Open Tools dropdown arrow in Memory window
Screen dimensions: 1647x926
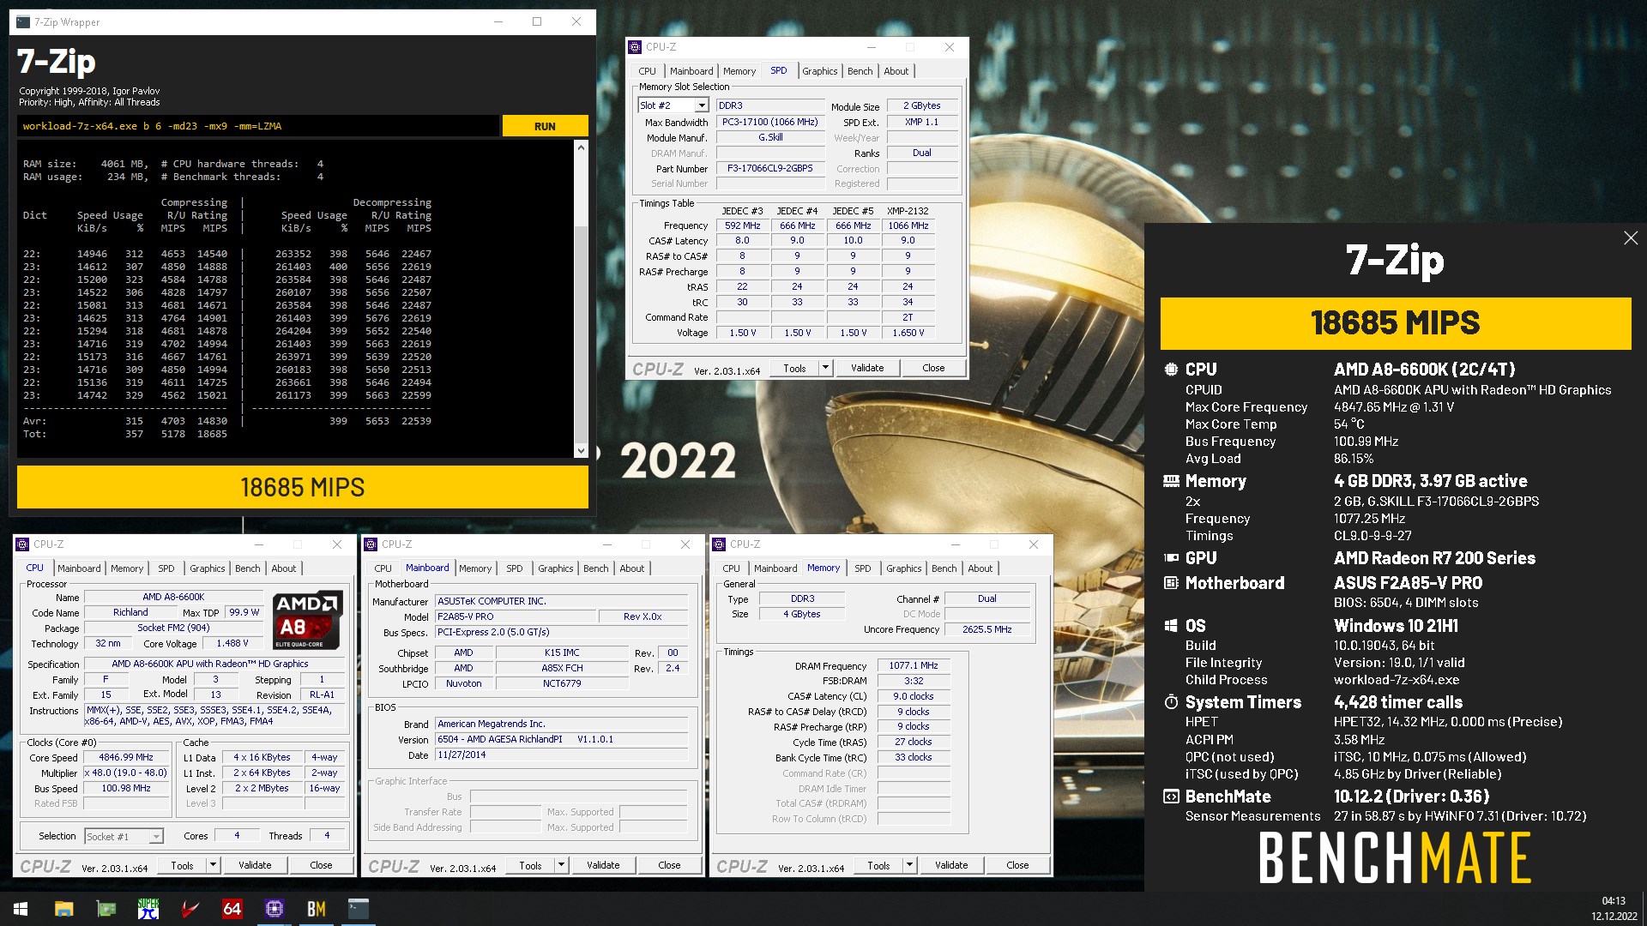909,865
